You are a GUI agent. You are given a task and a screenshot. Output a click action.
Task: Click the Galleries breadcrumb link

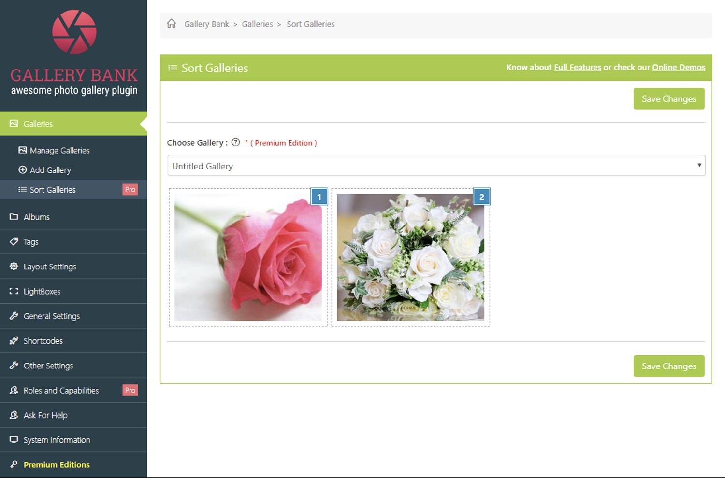[x=257, y=24]
